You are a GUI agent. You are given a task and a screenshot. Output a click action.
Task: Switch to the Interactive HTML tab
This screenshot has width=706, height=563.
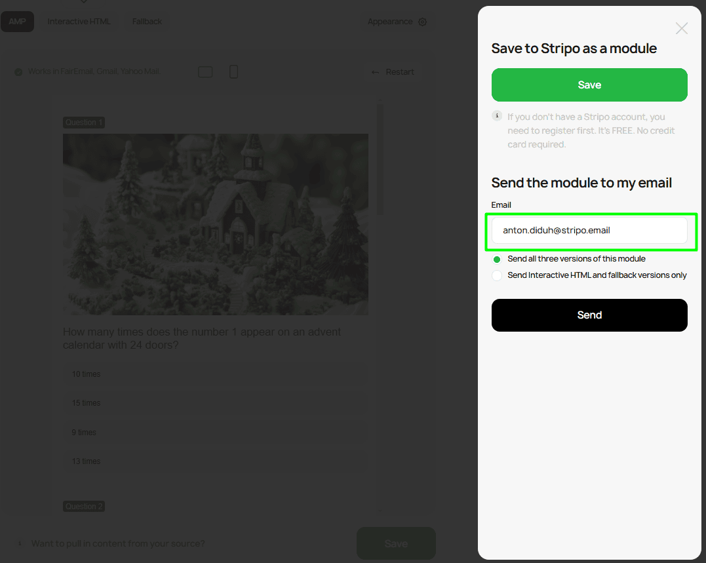click(79, 21)
